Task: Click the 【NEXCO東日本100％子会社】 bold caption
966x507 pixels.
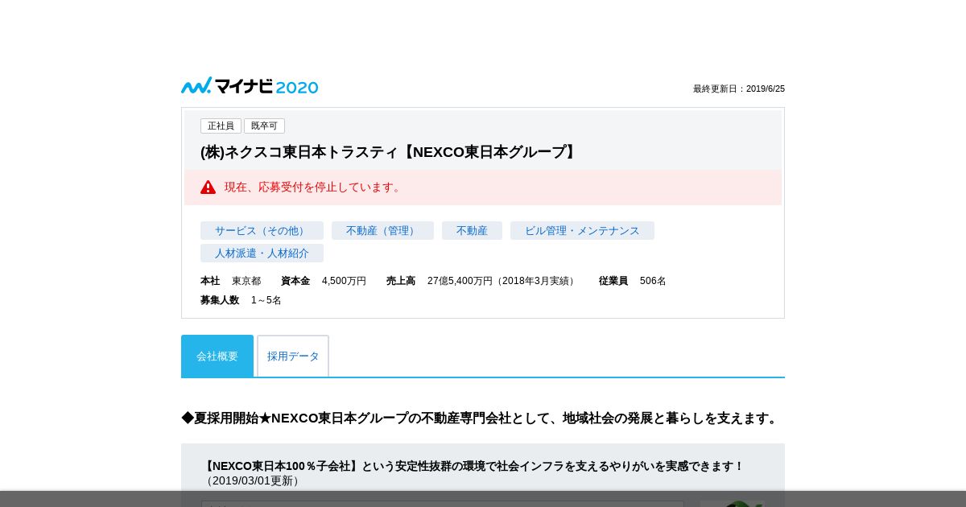Action: point(473,466)
